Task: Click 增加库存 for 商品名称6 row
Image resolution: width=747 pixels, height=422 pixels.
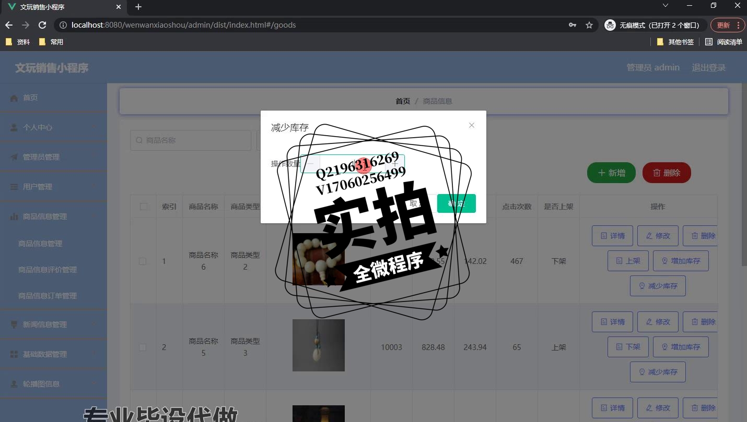Action: pos(681,261)
